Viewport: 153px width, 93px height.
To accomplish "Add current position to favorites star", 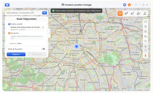I will coord(43,27).
